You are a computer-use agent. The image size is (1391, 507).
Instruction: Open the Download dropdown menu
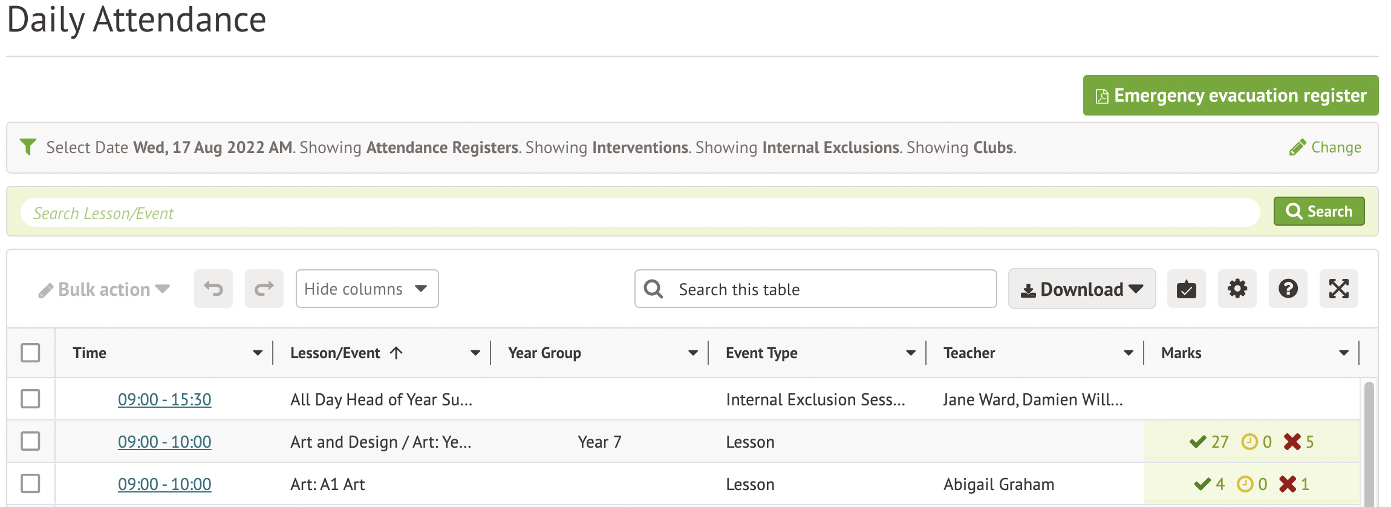tap(1081, 289)
